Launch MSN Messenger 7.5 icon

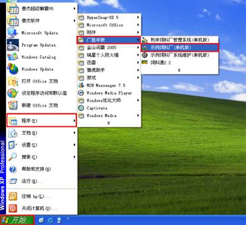(x=81, y=85)
